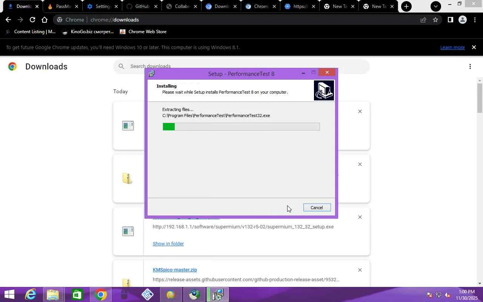Close the PassMa tab
Viewport: 483px width, 302px height.
coord(76,6)
